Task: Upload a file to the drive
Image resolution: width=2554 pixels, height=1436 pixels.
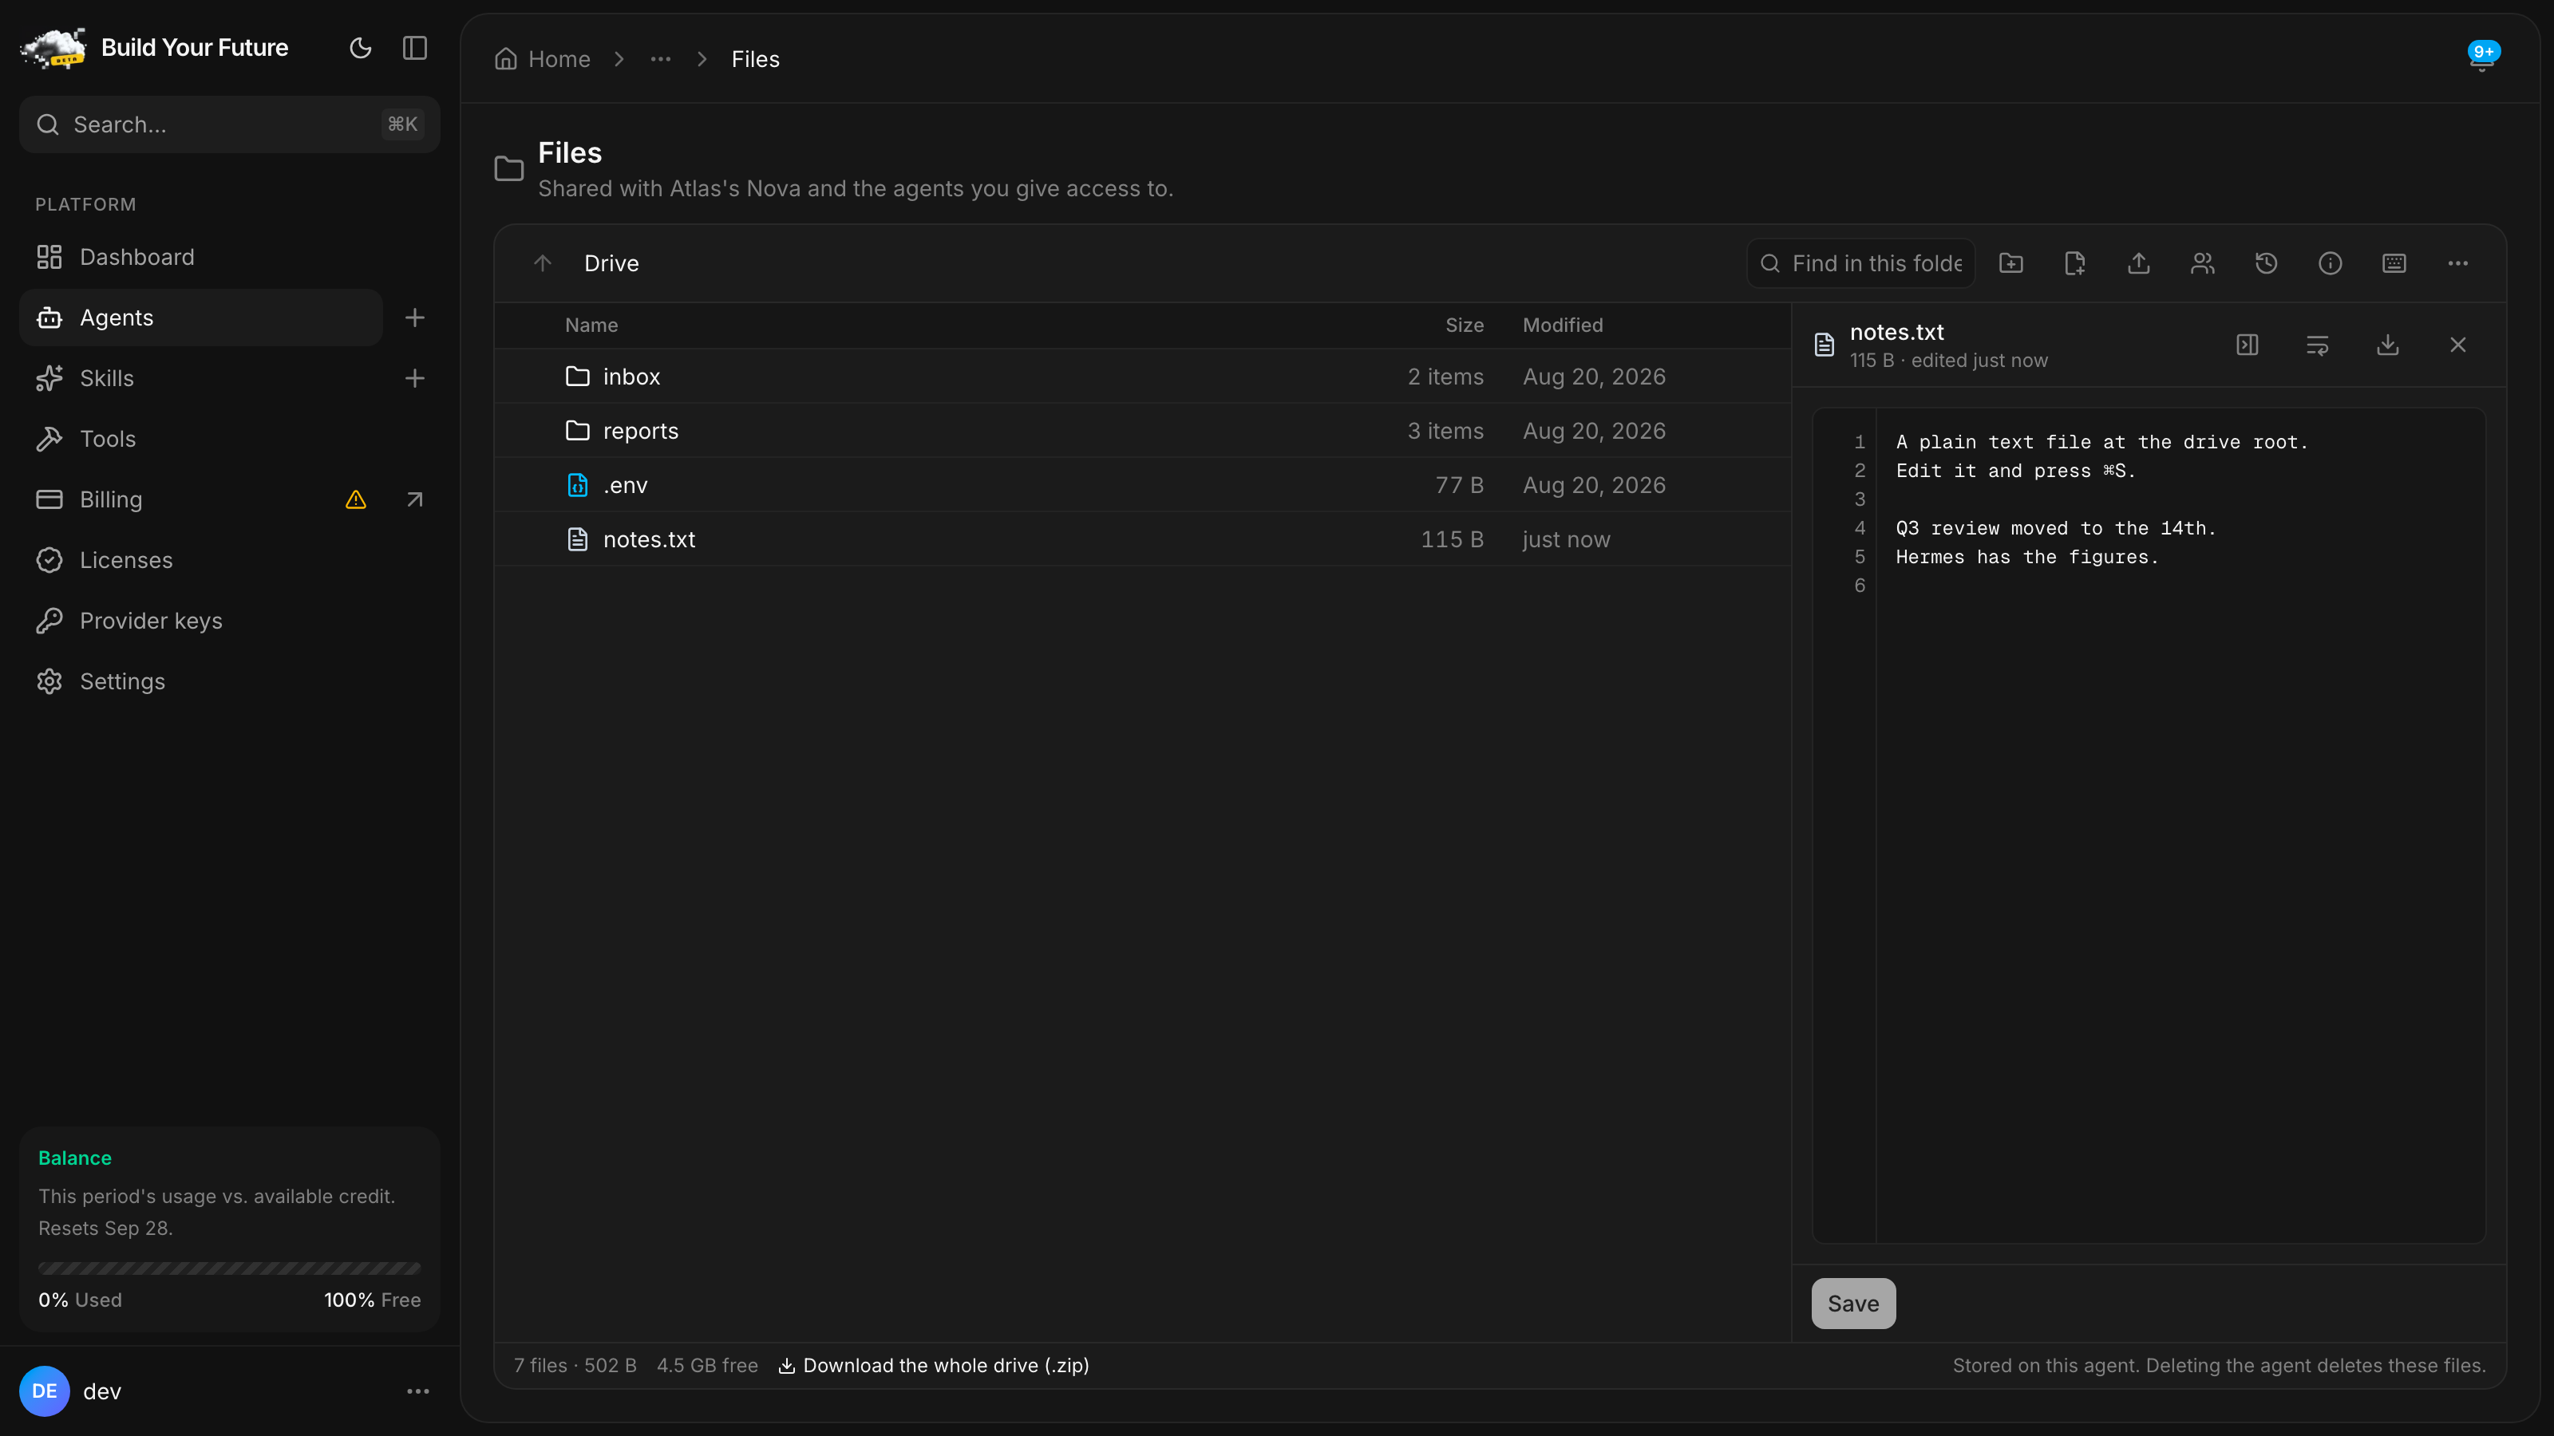Action: coord(2139,262)
